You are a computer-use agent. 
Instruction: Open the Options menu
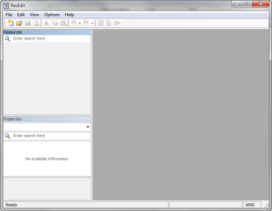(52, 15)
